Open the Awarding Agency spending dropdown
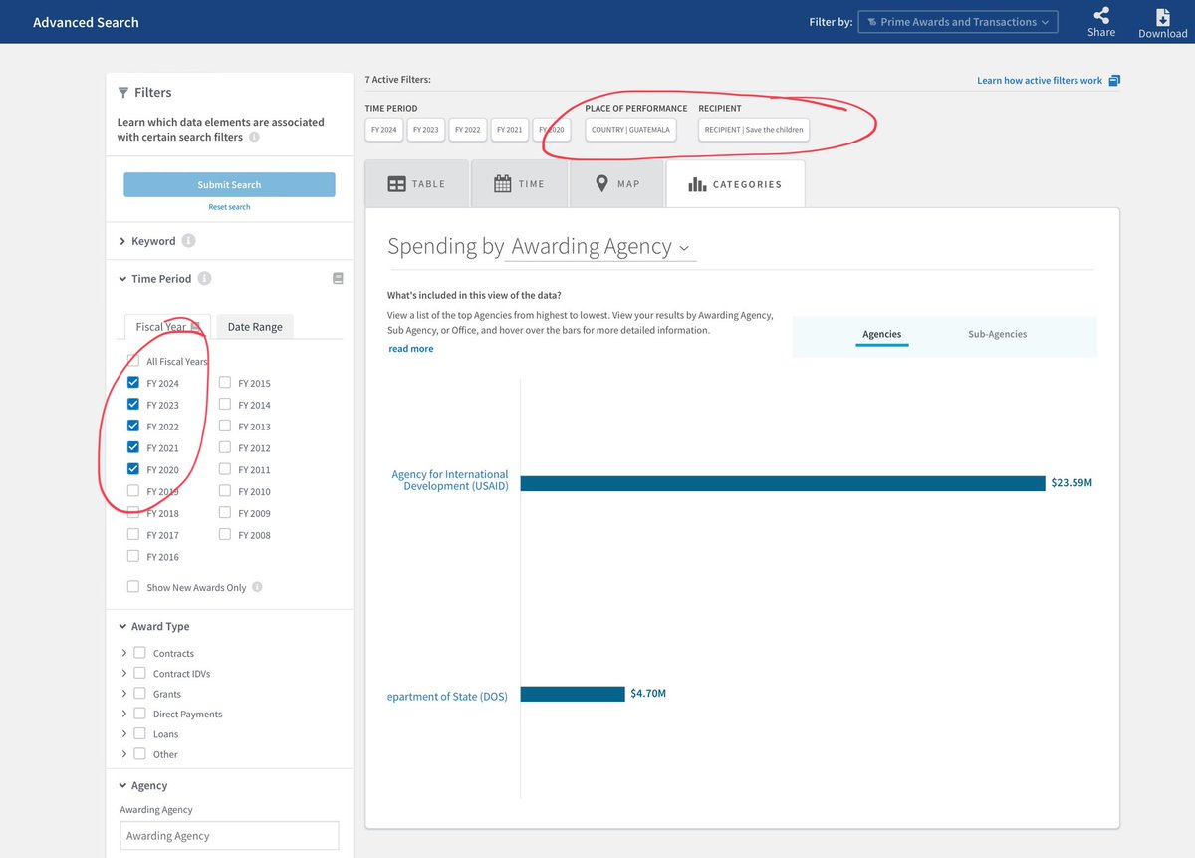Image resolution: width=1195 pixels, height=858 pixels. pyautogui.click(x=598, y=247)
